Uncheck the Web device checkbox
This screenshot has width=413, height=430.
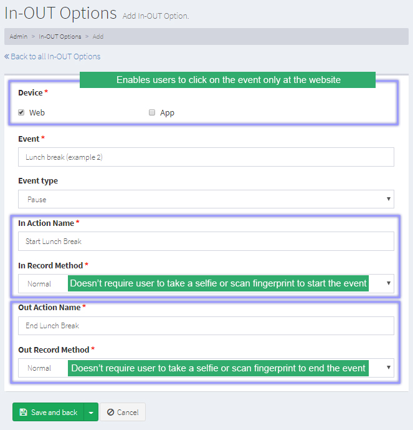pyautogui.click(x=21, y=113)
